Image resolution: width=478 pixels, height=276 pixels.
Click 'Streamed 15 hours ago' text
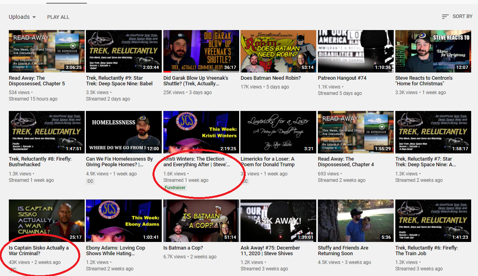pyautogui.click(x=33, y=99)
